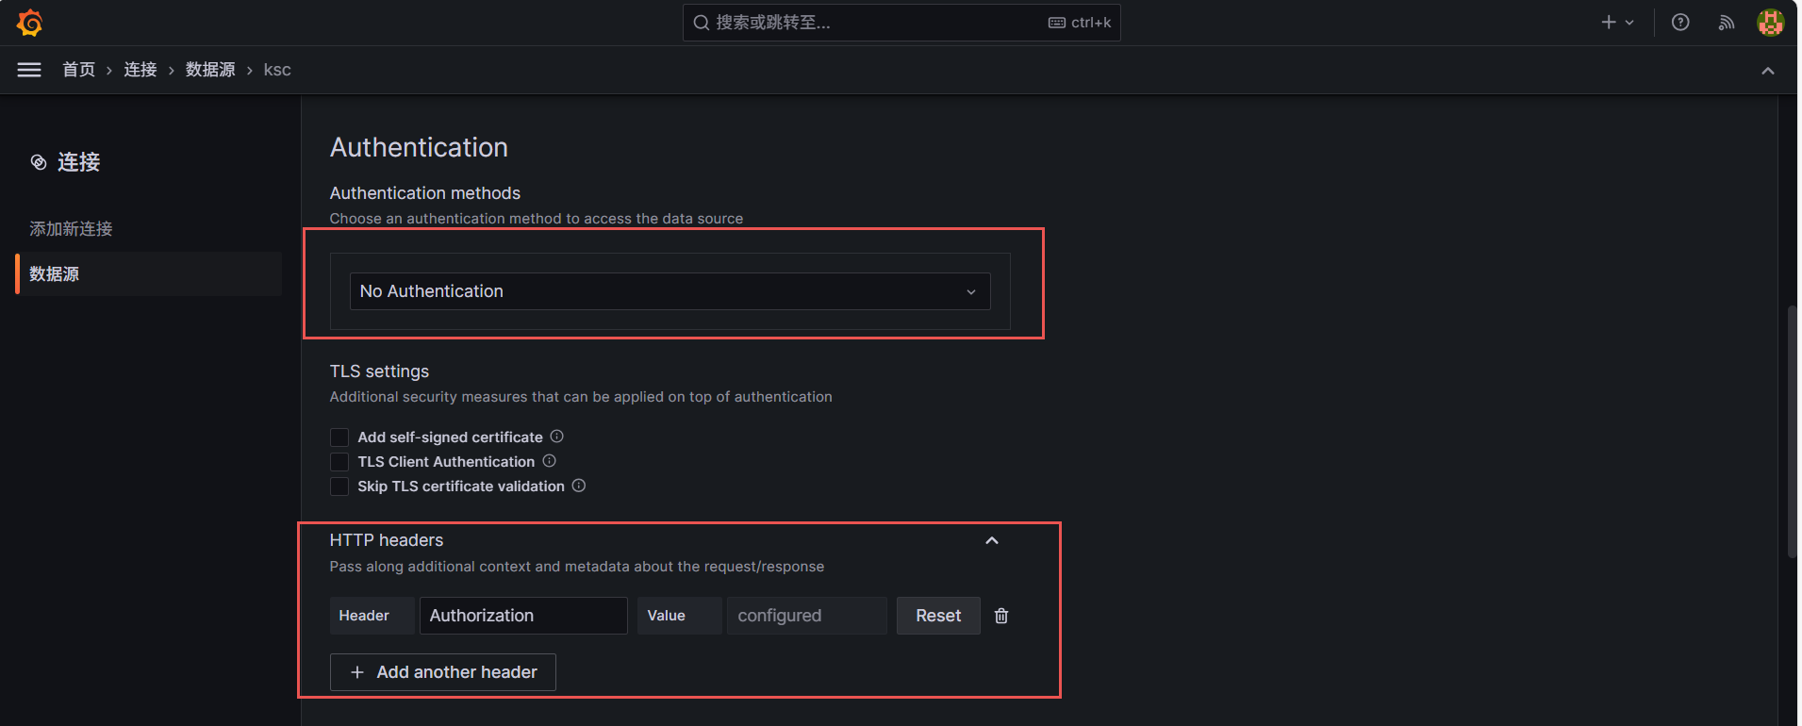The height and width of the screenshot is (726, 1802).
Task: Click Add another header button
Action: tap(443, 672)
